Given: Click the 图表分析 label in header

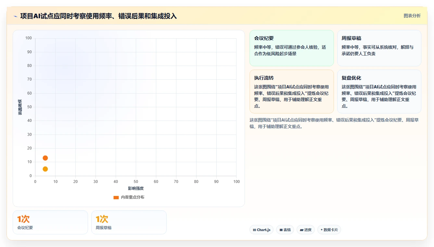Looking at the screenshot, I should click(412, 16).
